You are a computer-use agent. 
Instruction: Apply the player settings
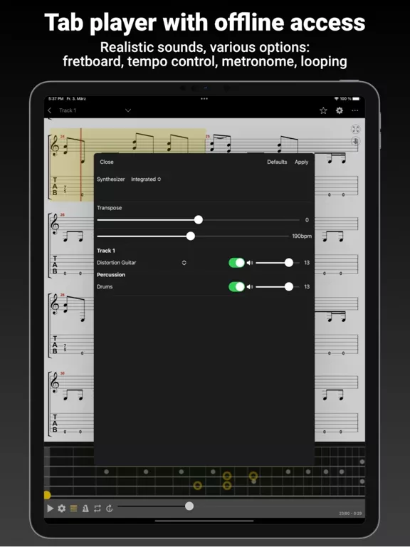tap(301, 162)
